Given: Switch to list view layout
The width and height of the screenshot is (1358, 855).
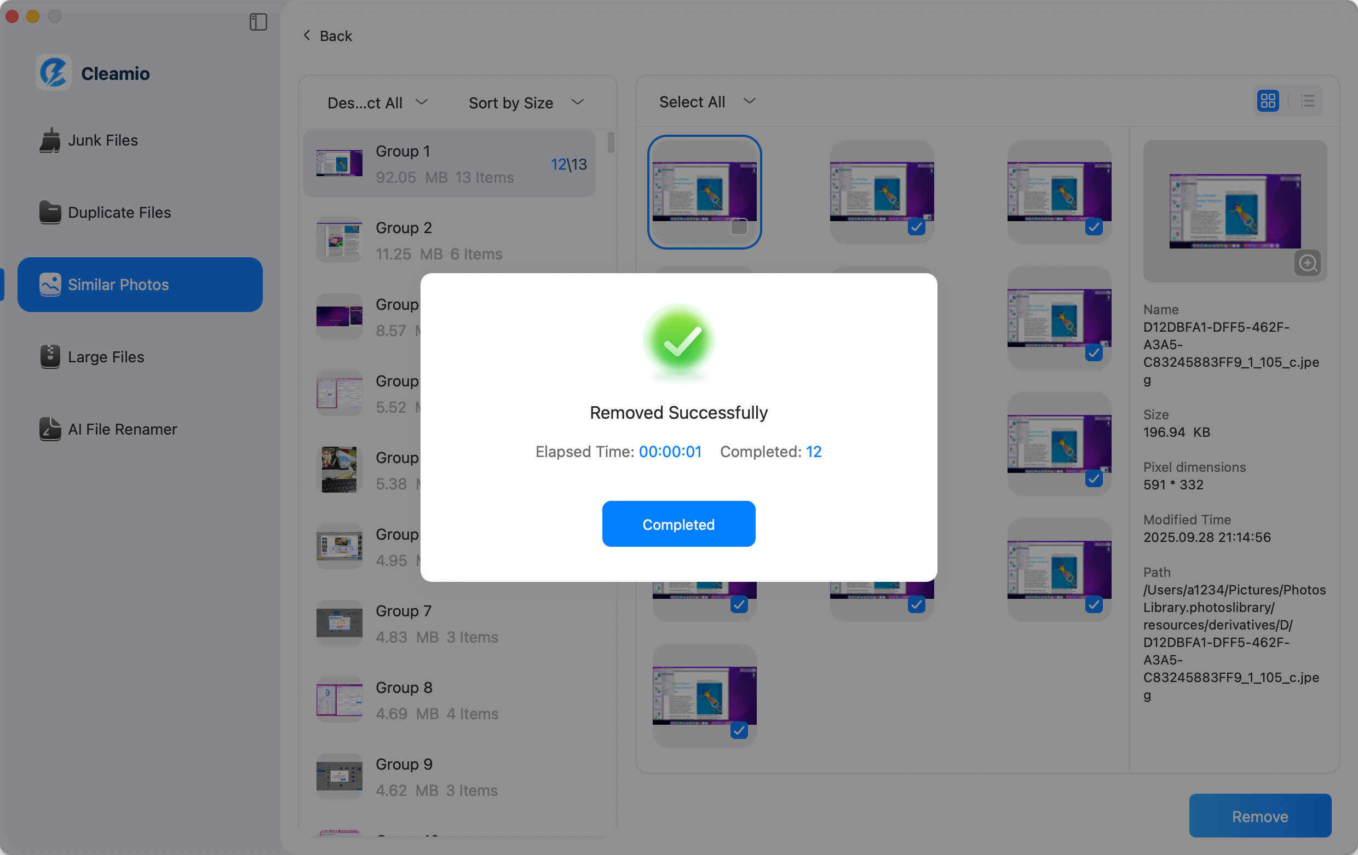Looking at the screenshot, I should point(1307,101).
